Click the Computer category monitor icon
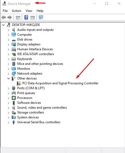Viewport: 125px width, 153px height. [14, 35]
